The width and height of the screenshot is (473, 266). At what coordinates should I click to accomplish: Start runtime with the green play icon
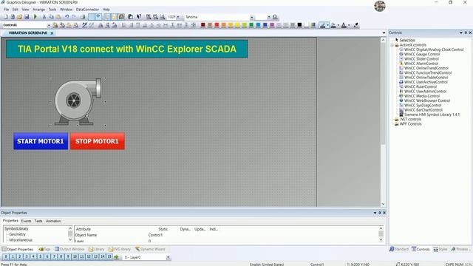(x=35, y=17)
